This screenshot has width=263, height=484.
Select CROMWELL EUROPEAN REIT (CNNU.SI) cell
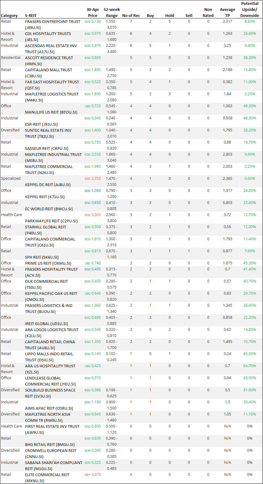[x=51, y=453]
